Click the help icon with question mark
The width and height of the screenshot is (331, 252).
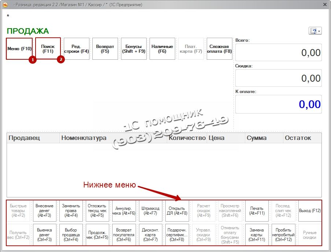click(x=314, y=31)
